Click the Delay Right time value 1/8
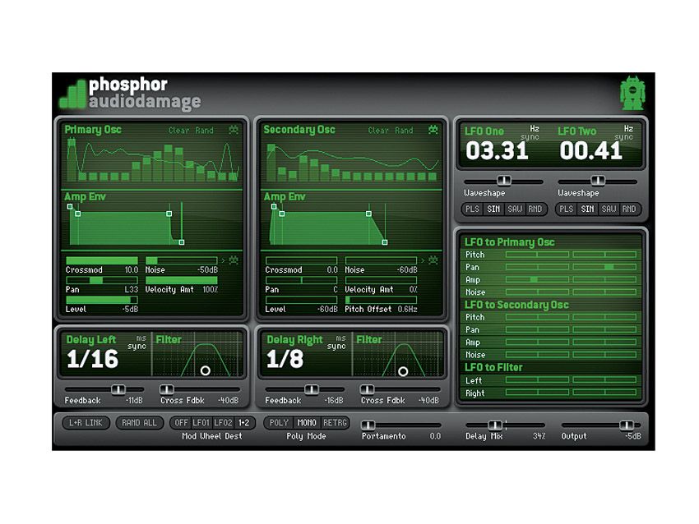This screenshot has height=524, width=699. click(x=285, y=359)
